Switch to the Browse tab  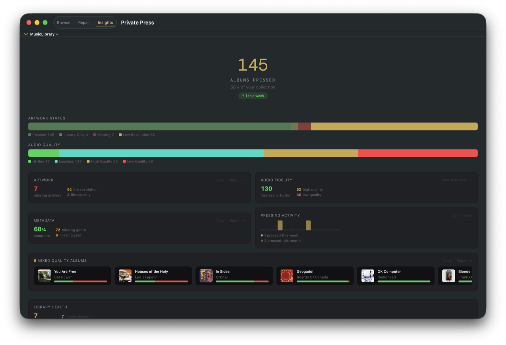(x=64, y=22)
